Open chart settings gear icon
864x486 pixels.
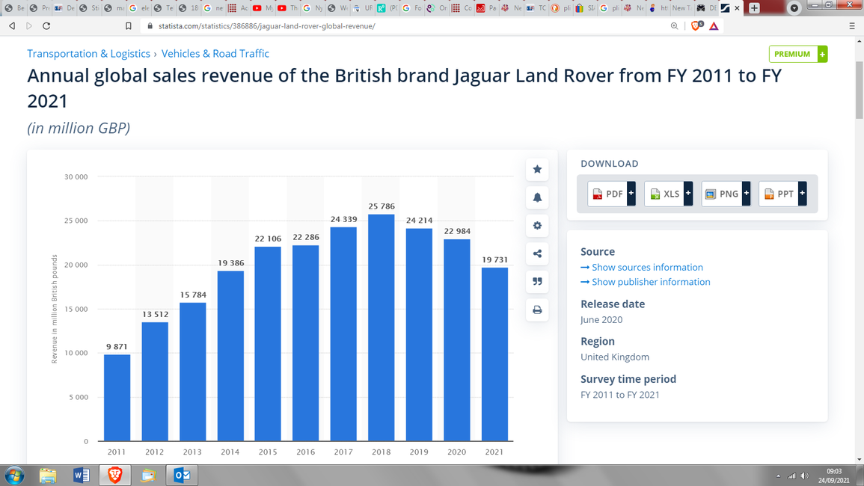pyautogui.click(x=537, y=225)
